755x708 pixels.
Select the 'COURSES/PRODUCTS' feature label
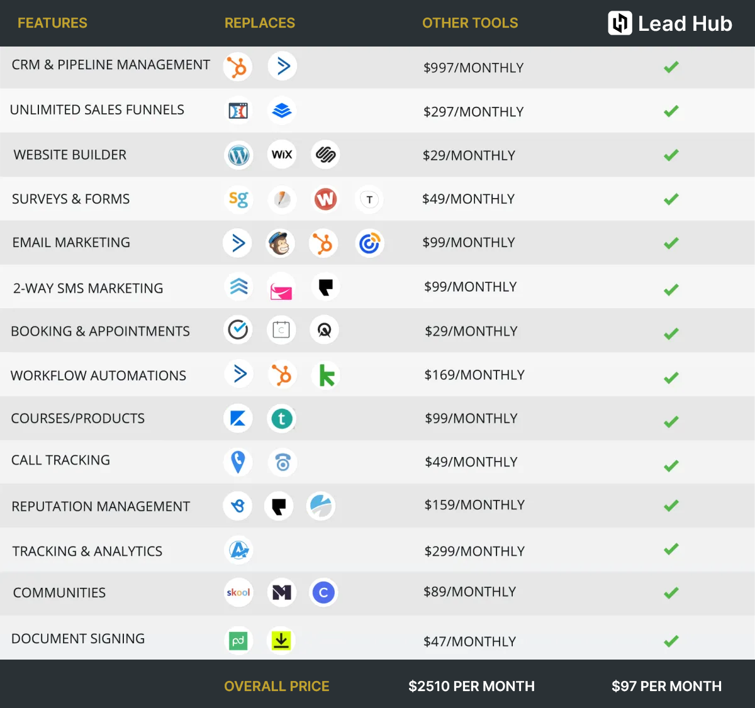(78, 418)
